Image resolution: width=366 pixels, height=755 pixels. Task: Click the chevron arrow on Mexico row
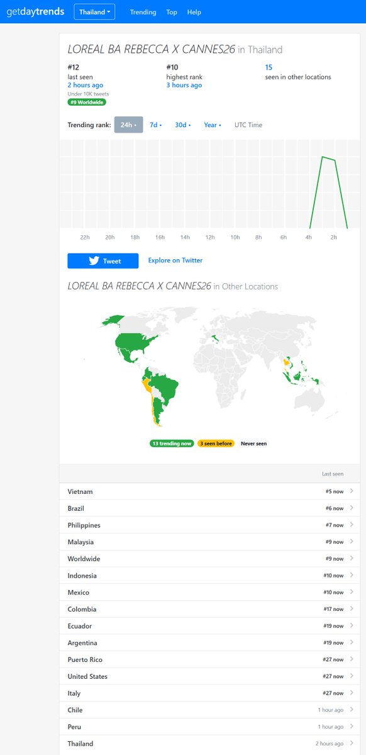[x=352, y=593]
